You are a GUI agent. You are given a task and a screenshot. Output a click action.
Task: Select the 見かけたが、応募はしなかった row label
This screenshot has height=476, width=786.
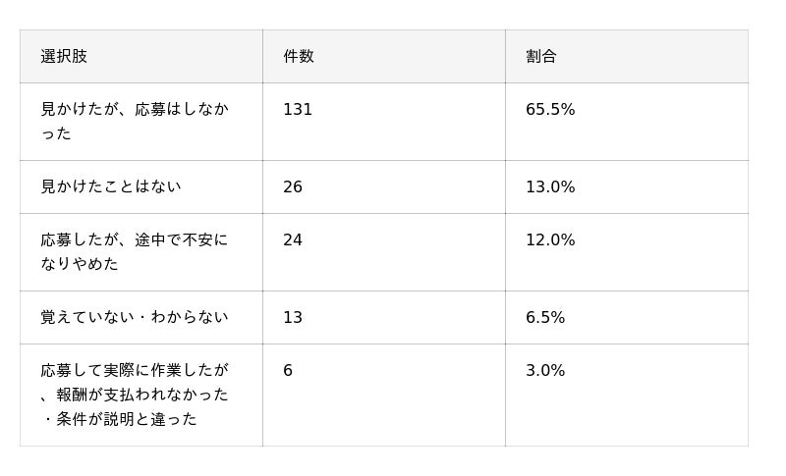pos(135,121)
